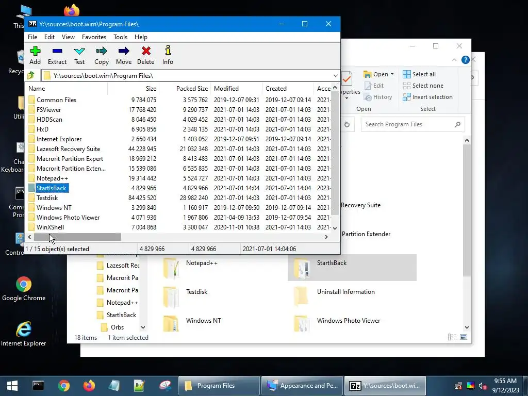
Task: Sort by the Created column header
Action: point(288,89)
